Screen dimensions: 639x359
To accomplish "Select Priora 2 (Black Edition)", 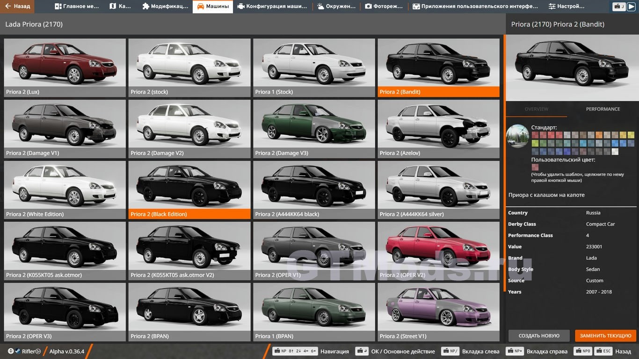I will 189,190.
